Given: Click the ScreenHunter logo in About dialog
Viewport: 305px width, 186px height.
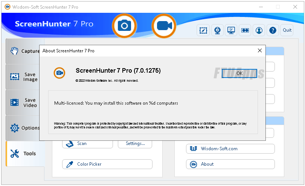Looking at the screenshot, I should tap(59, 73).
